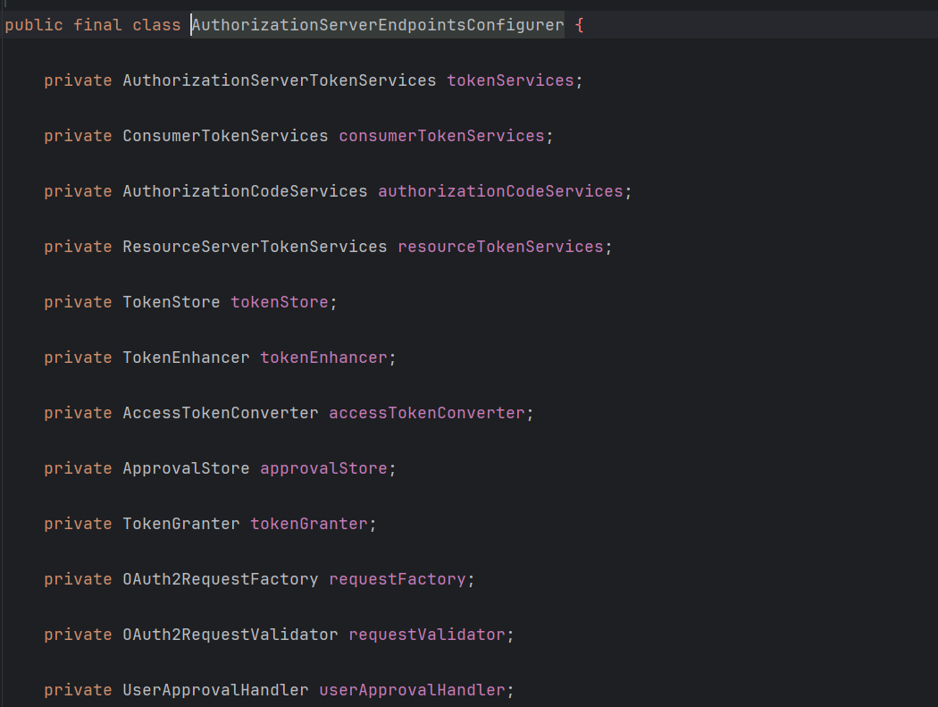Click the tokenEnhancer field name
Viewport: 938px width, 707px height.
pyautogui.click(x=323, y=358)
